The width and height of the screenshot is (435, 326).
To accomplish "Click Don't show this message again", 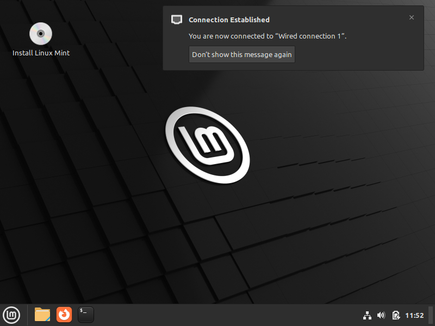I will click(241, 54).
